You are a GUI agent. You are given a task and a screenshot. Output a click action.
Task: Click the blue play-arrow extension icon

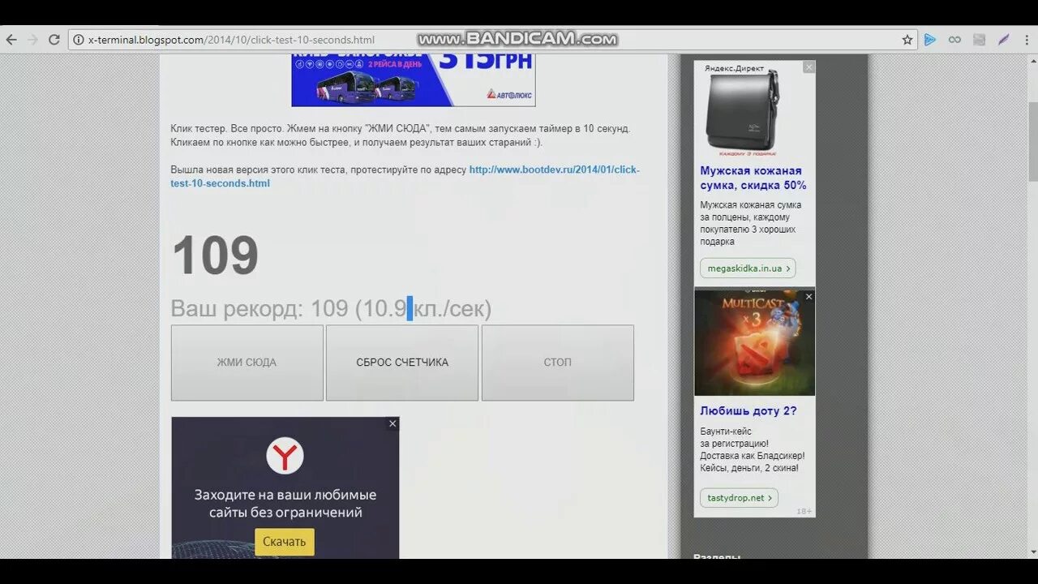click(x=930, y=39)
